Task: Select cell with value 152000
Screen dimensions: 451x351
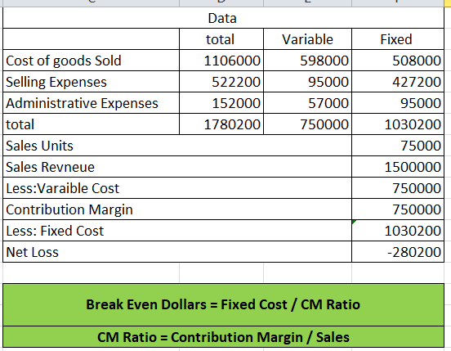Action: click(x=221, y=103)
